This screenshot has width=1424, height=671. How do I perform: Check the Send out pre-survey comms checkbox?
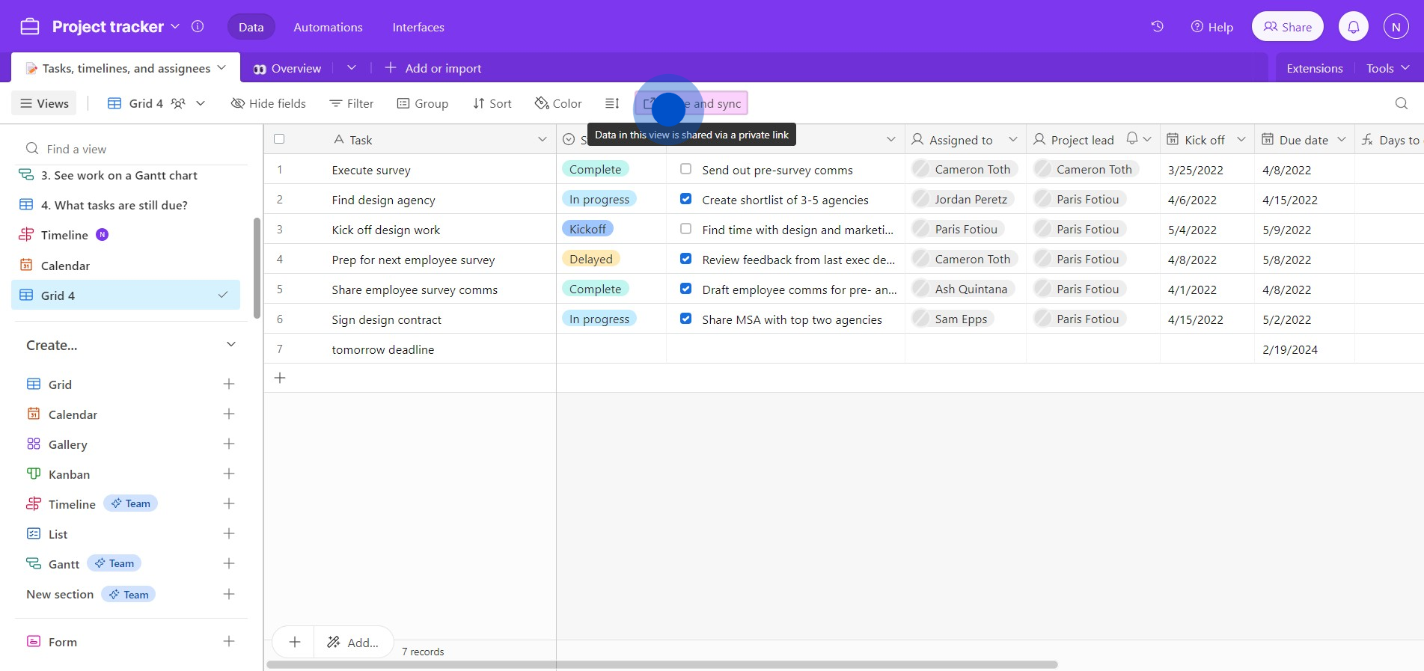pos(685,169)
